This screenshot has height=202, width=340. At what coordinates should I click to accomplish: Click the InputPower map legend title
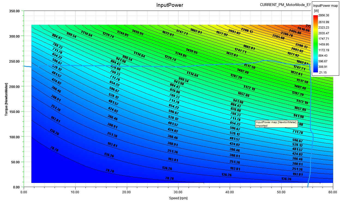point(325,6)
